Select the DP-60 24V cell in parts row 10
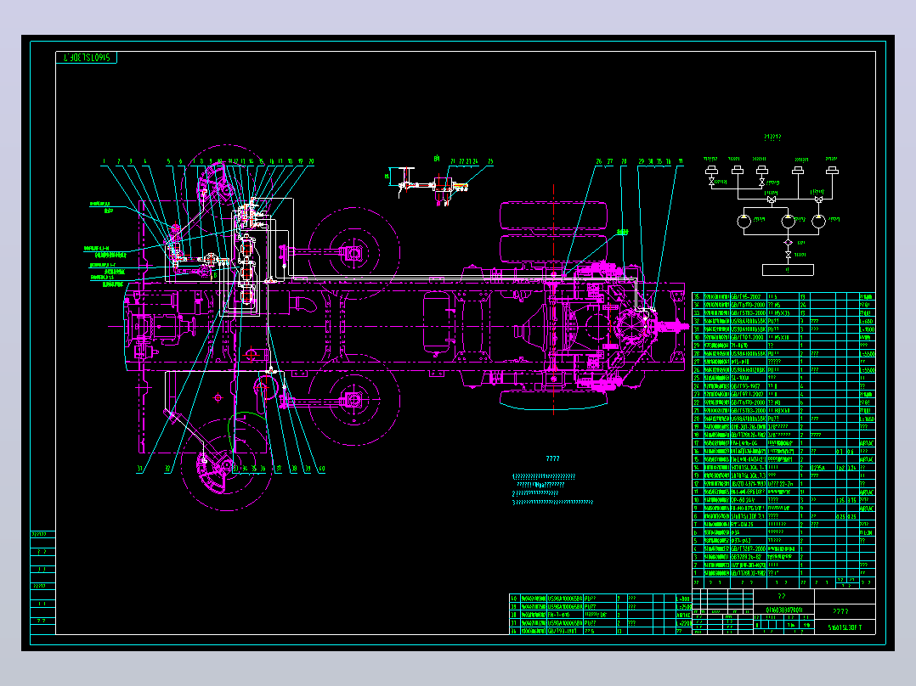The image size is (916, 686). pos(749,500)
